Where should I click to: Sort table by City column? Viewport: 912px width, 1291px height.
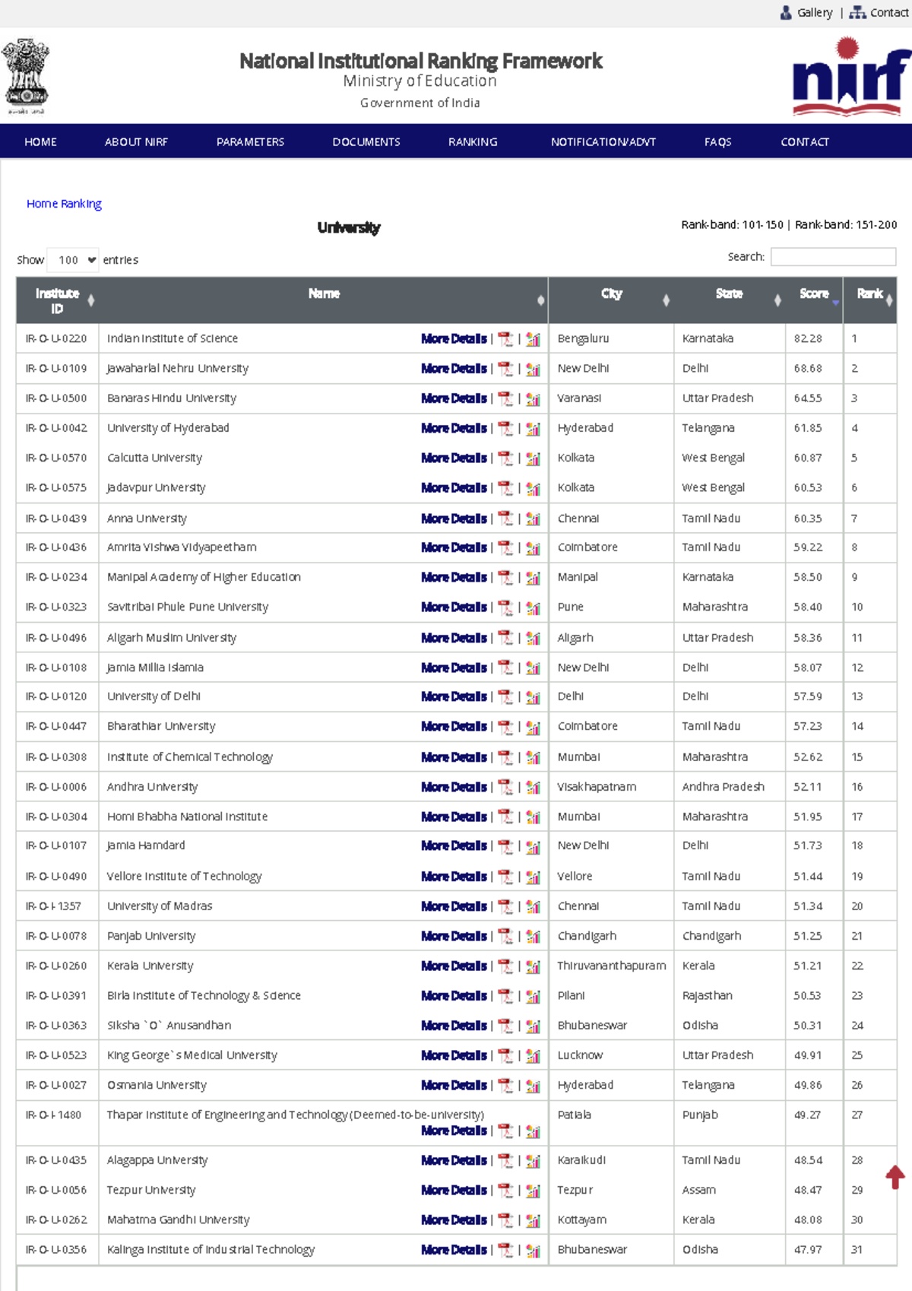tap(611, 300)
